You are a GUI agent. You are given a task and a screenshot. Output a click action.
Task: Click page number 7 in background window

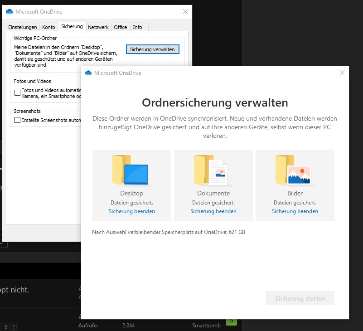tap(14, 327)
